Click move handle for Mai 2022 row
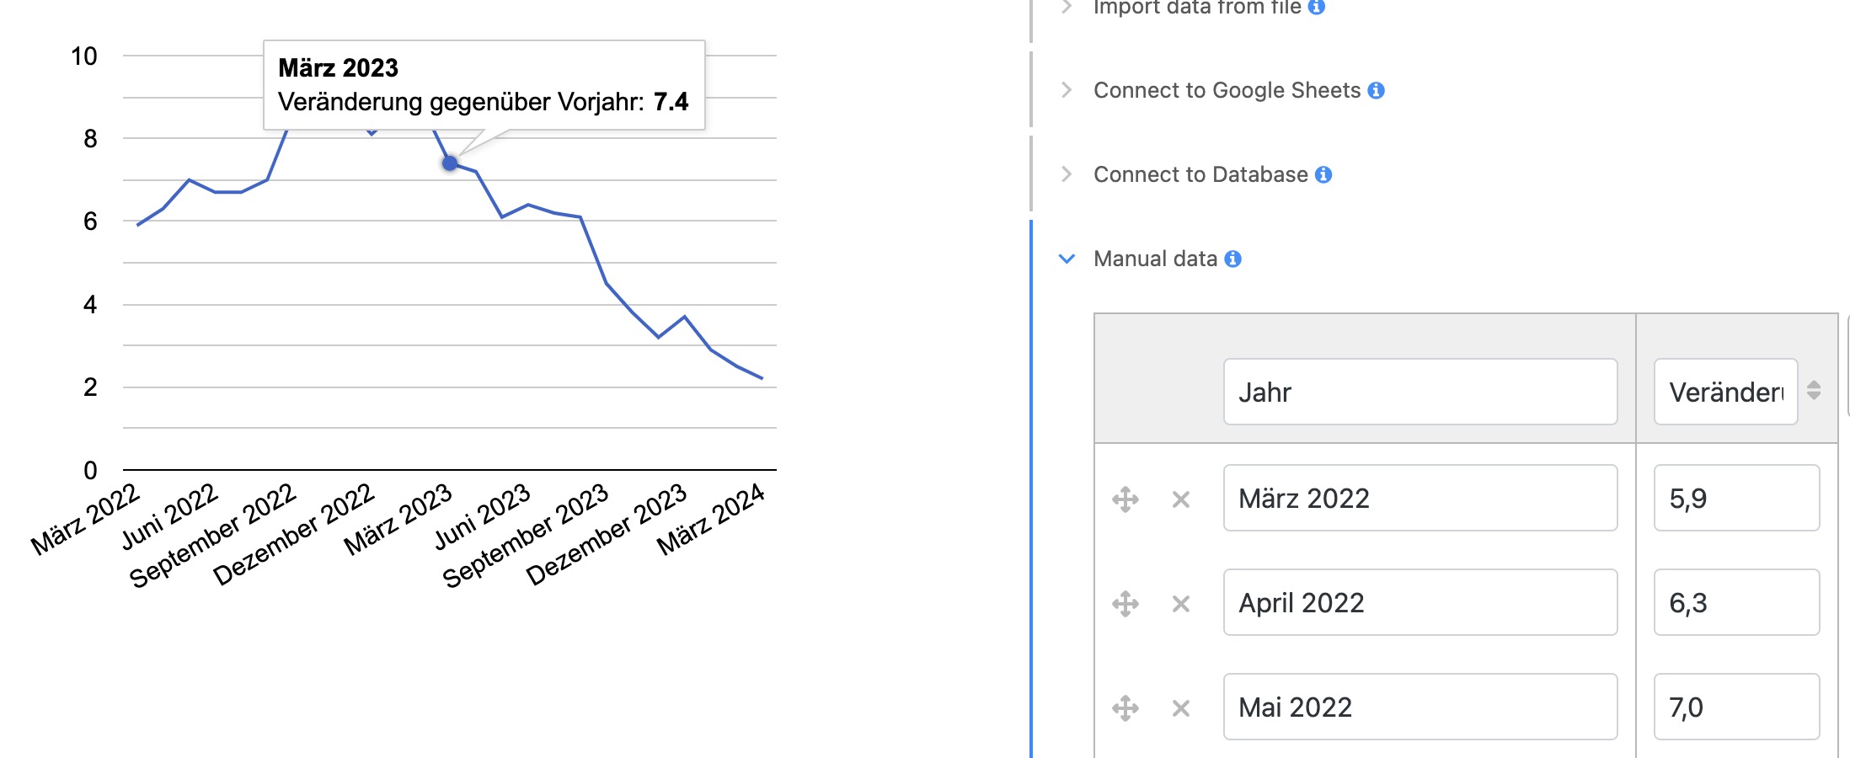 [1126, 708]
